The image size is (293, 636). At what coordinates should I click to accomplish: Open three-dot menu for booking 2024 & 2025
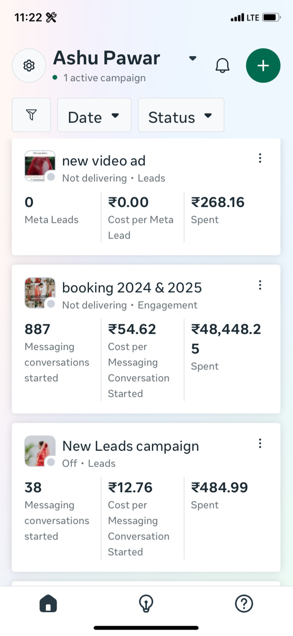(x=260, y=285)
